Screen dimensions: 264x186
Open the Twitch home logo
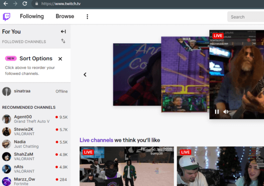7,17
